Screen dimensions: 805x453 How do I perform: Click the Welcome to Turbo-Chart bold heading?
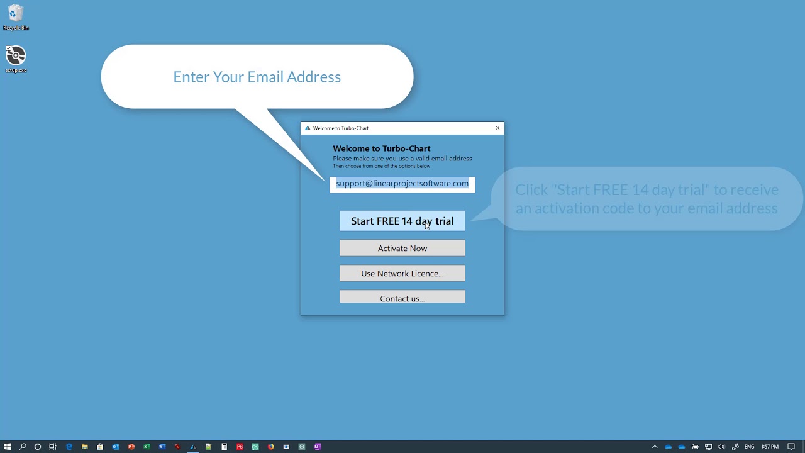coord(382,148)
